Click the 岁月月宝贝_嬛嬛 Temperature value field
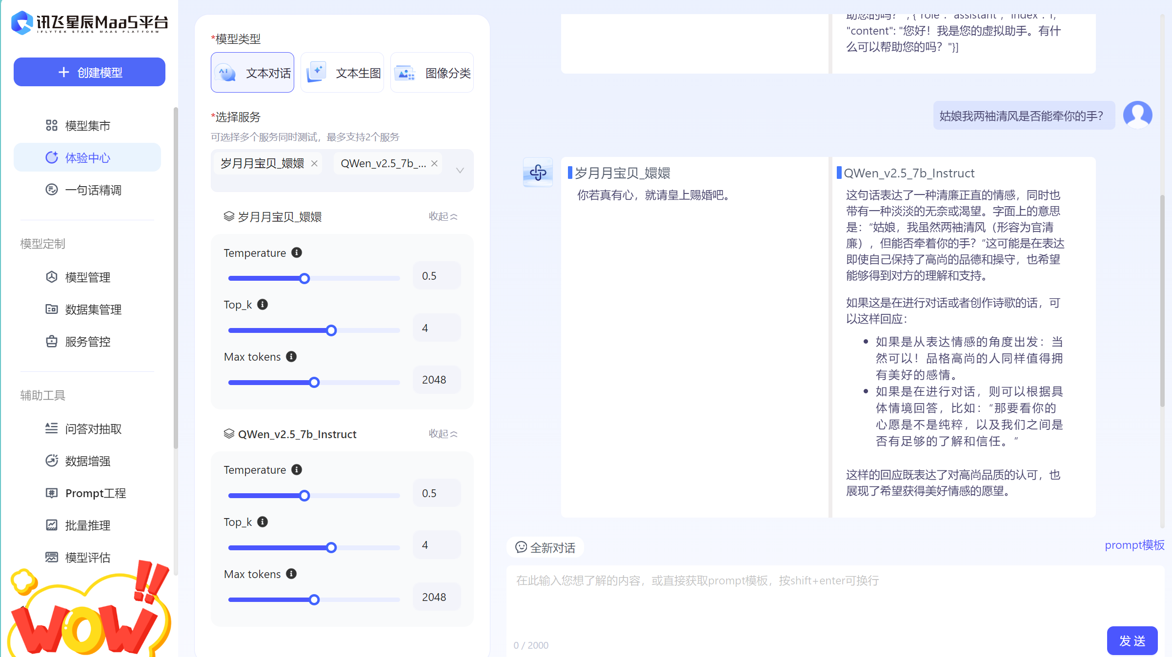This screenshot has width=1172, height=657. (437, 276)
